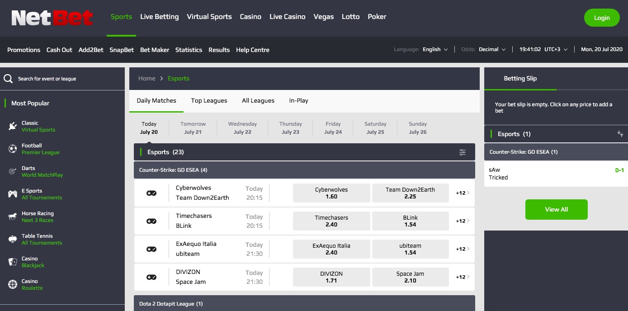Select the Football soccer ball icon

[x=13, y=149]
